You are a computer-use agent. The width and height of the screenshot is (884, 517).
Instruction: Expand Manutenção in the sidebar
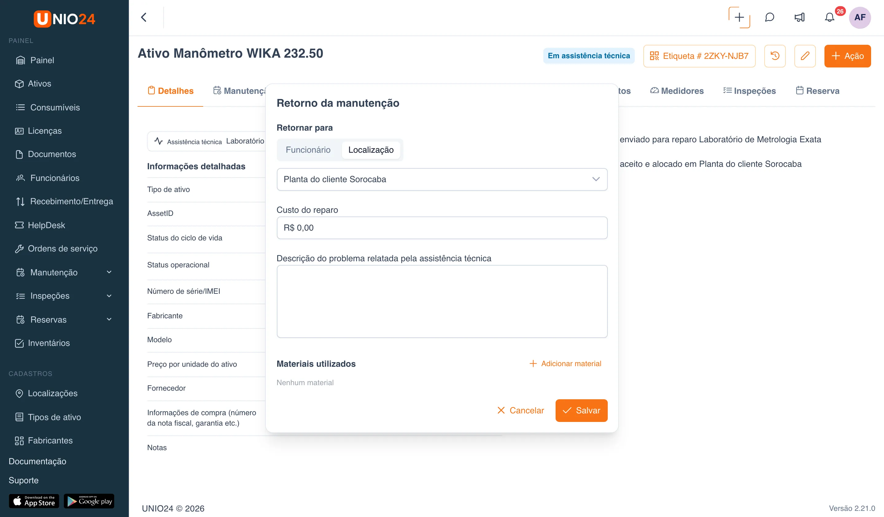point(64,272)
